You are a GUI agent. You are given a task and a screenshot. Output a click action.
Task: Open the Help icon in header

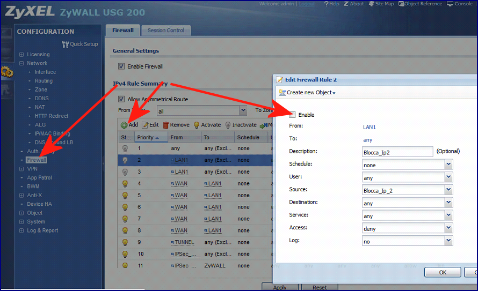[x=326, y=4]
